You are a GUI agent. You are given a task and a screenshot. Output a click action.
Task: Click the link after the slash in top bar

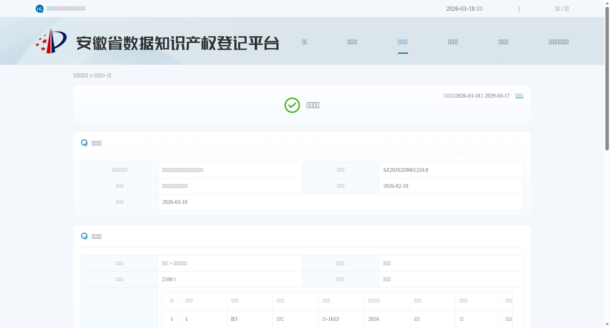pos(567,9)
